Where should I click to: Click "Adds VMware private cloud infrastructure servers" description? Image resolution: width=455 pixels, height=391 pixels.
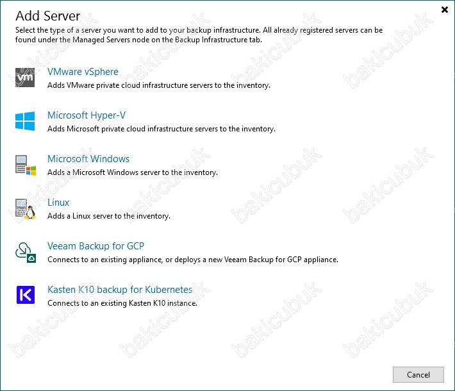pyautogui.click(x=159, y=85)
